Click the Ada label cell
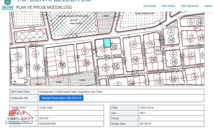This screenshot has width=214, height=129. 124,113
